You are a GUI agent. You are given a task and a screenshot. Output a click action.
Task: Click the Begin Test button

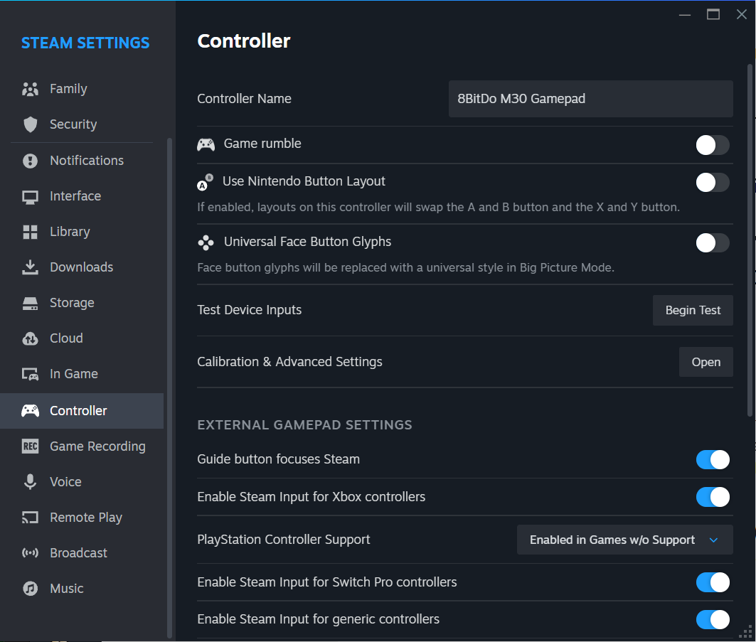pos(693,311)
